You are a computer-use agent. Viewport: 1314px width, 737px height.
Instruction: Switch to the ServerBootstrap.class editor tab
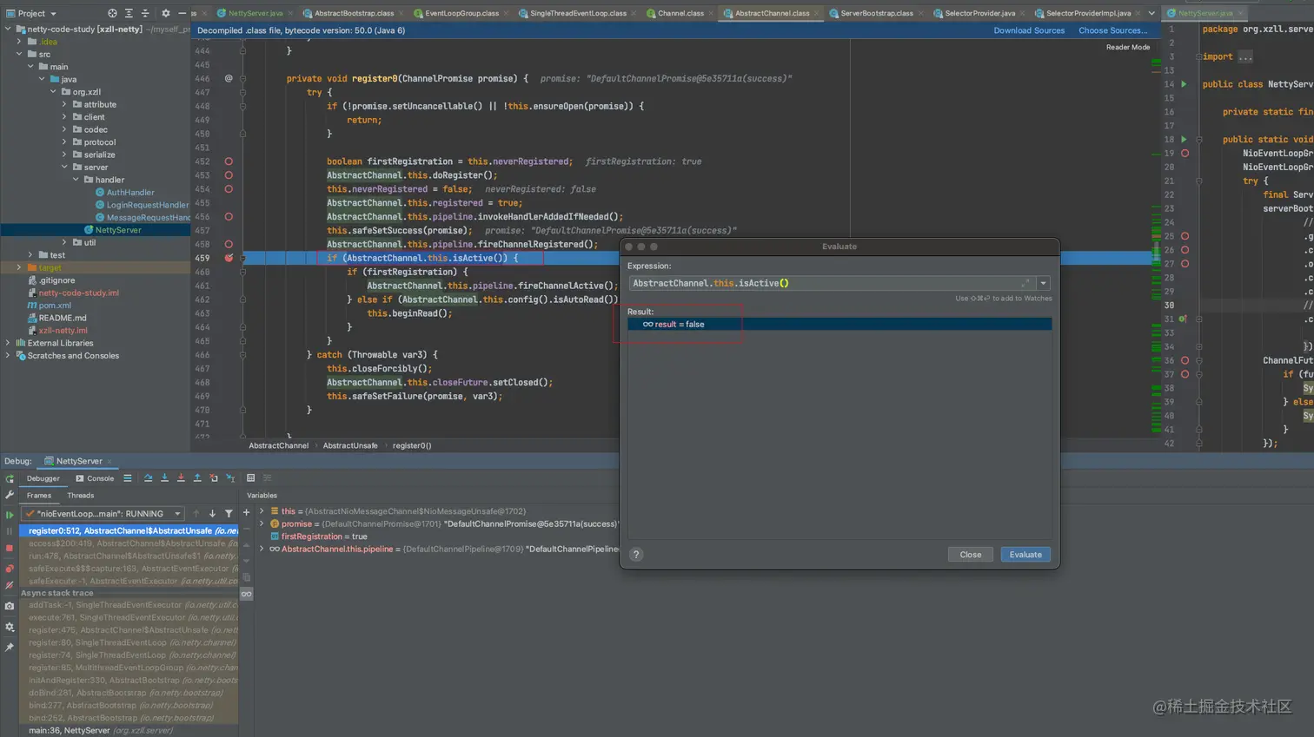click(875, 13)
